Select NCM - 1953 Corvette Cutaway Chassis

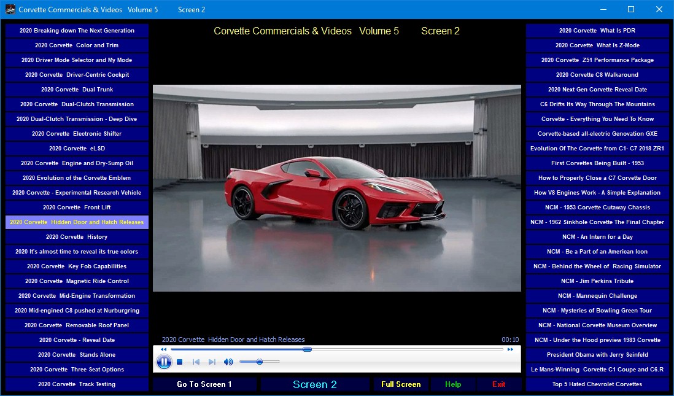597,208
